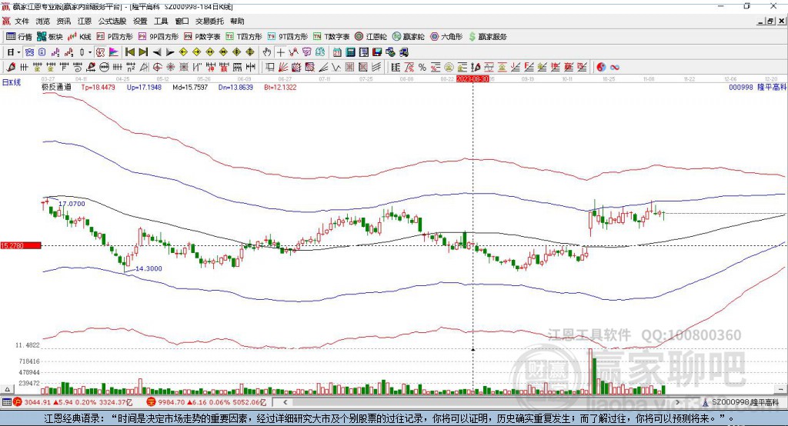Click the blue infinity loop icon
This screenshot has height=426, width=788.
click(x=615, y=67)
